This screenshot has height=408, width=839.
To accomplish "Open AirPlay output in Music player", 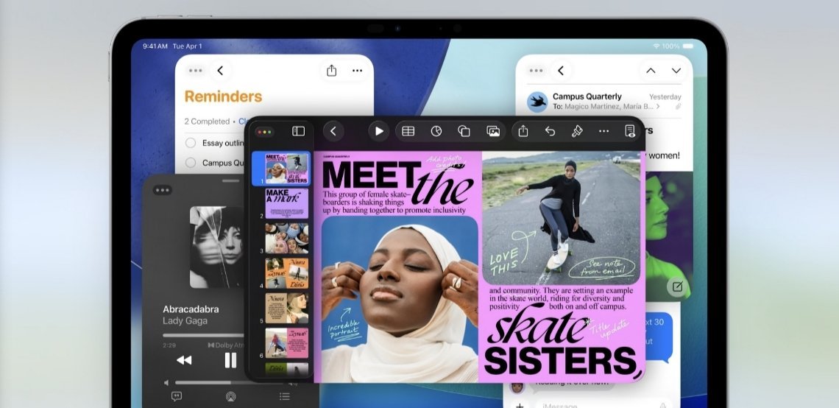I will click(x=230, y=396).
